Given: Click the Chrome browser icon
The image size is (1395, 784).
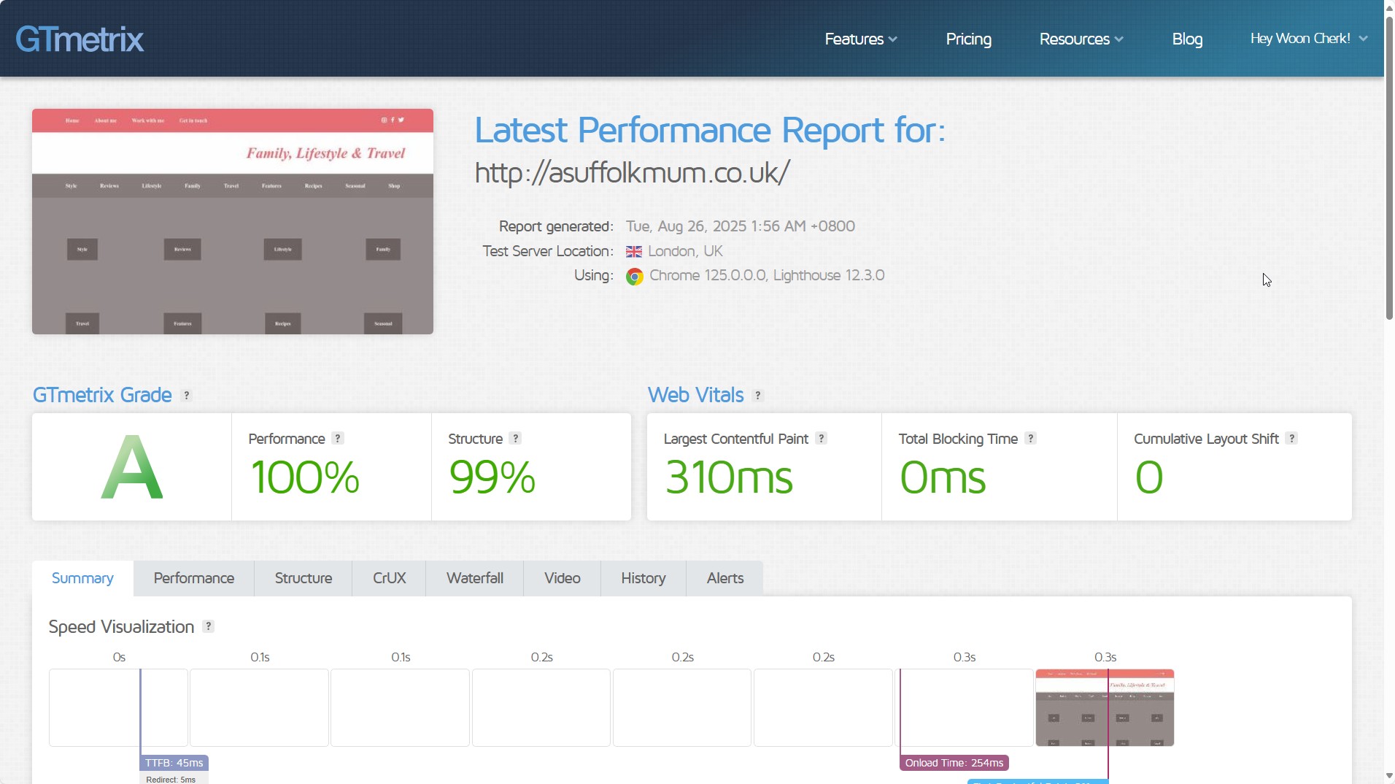Looking at the screenshot, I should click(635, 277).
